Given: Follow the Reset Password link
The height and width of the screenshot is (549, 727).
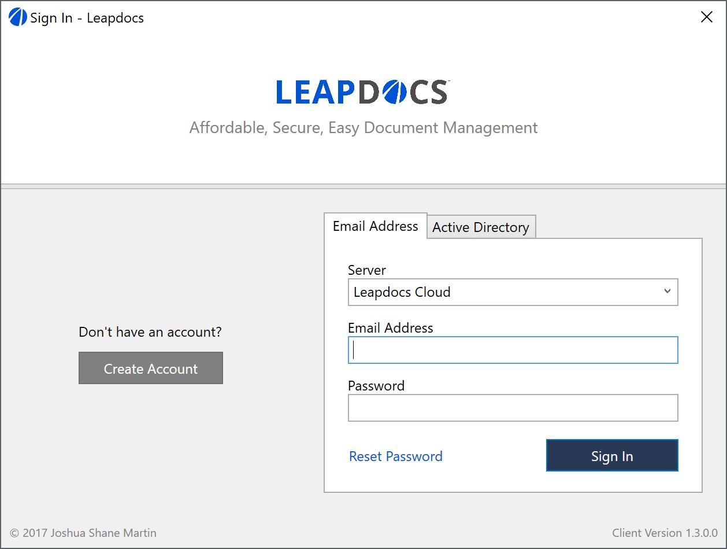Looking at the screenshot, I should point(396,456).
